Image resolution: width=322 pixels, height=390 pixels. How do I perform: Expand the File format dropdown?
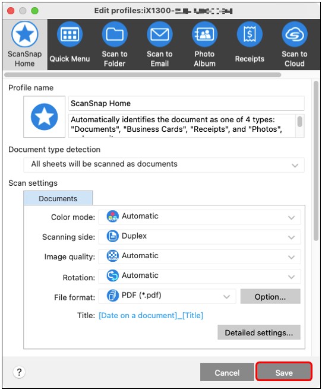pos(167,296)
